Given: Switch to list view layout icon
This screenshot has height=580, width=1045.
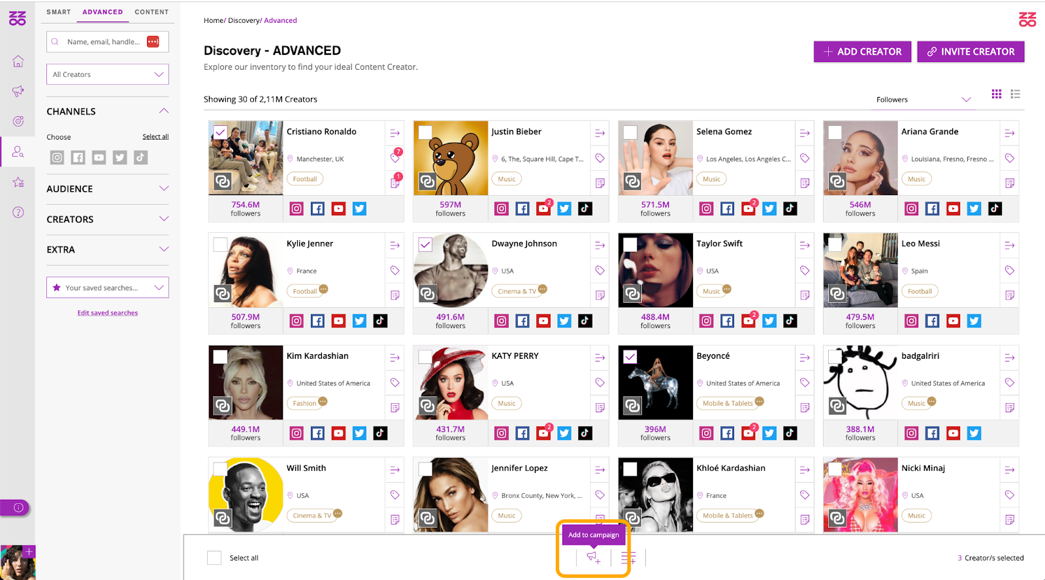Looking at the screenshot, I should pyautogui.click(x=1015, y=94).
